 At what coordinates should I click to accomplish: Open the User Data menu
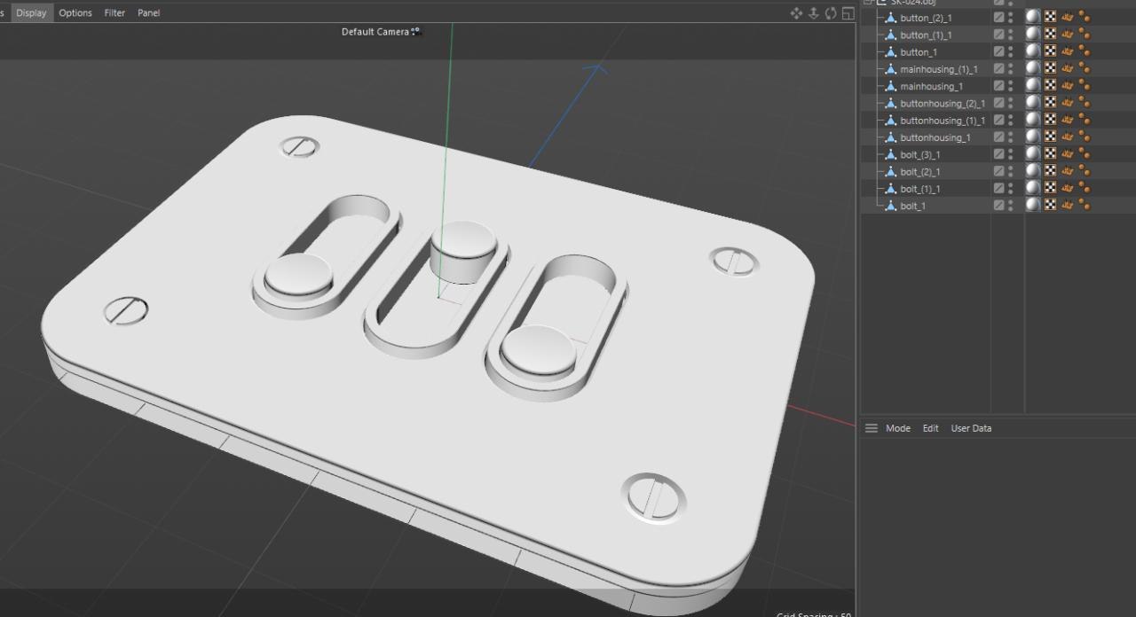pyautogui.click(x=971, y=428)
